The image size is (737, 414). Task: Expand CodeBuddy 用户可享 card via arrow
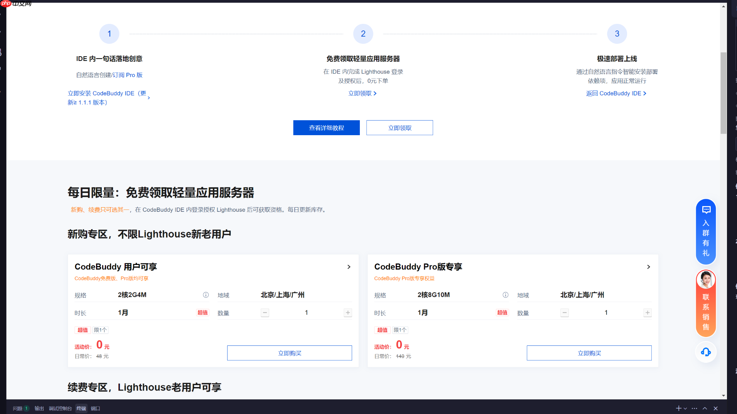pyautogui.click(x=349, y=267)
